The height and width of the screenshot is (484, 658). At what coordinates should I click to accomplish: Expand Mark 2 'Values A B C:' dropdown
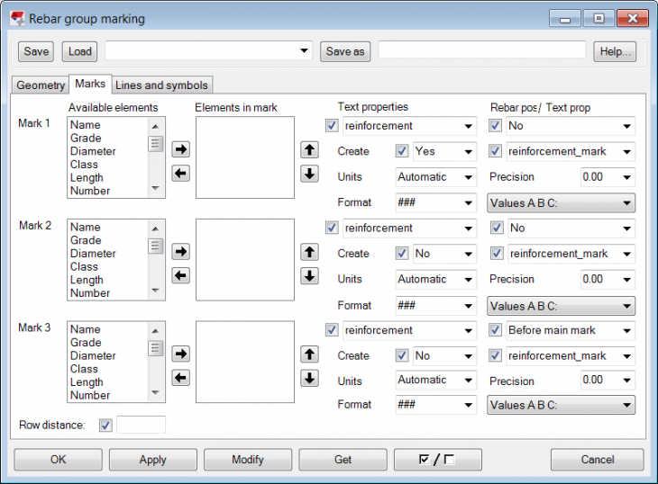[x=561, y=306]
